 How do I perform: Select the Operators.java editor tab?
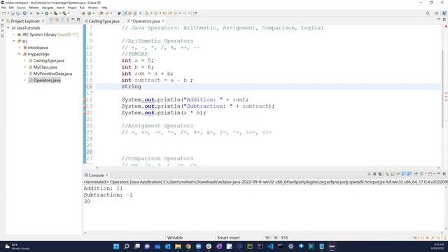(146, 21)
